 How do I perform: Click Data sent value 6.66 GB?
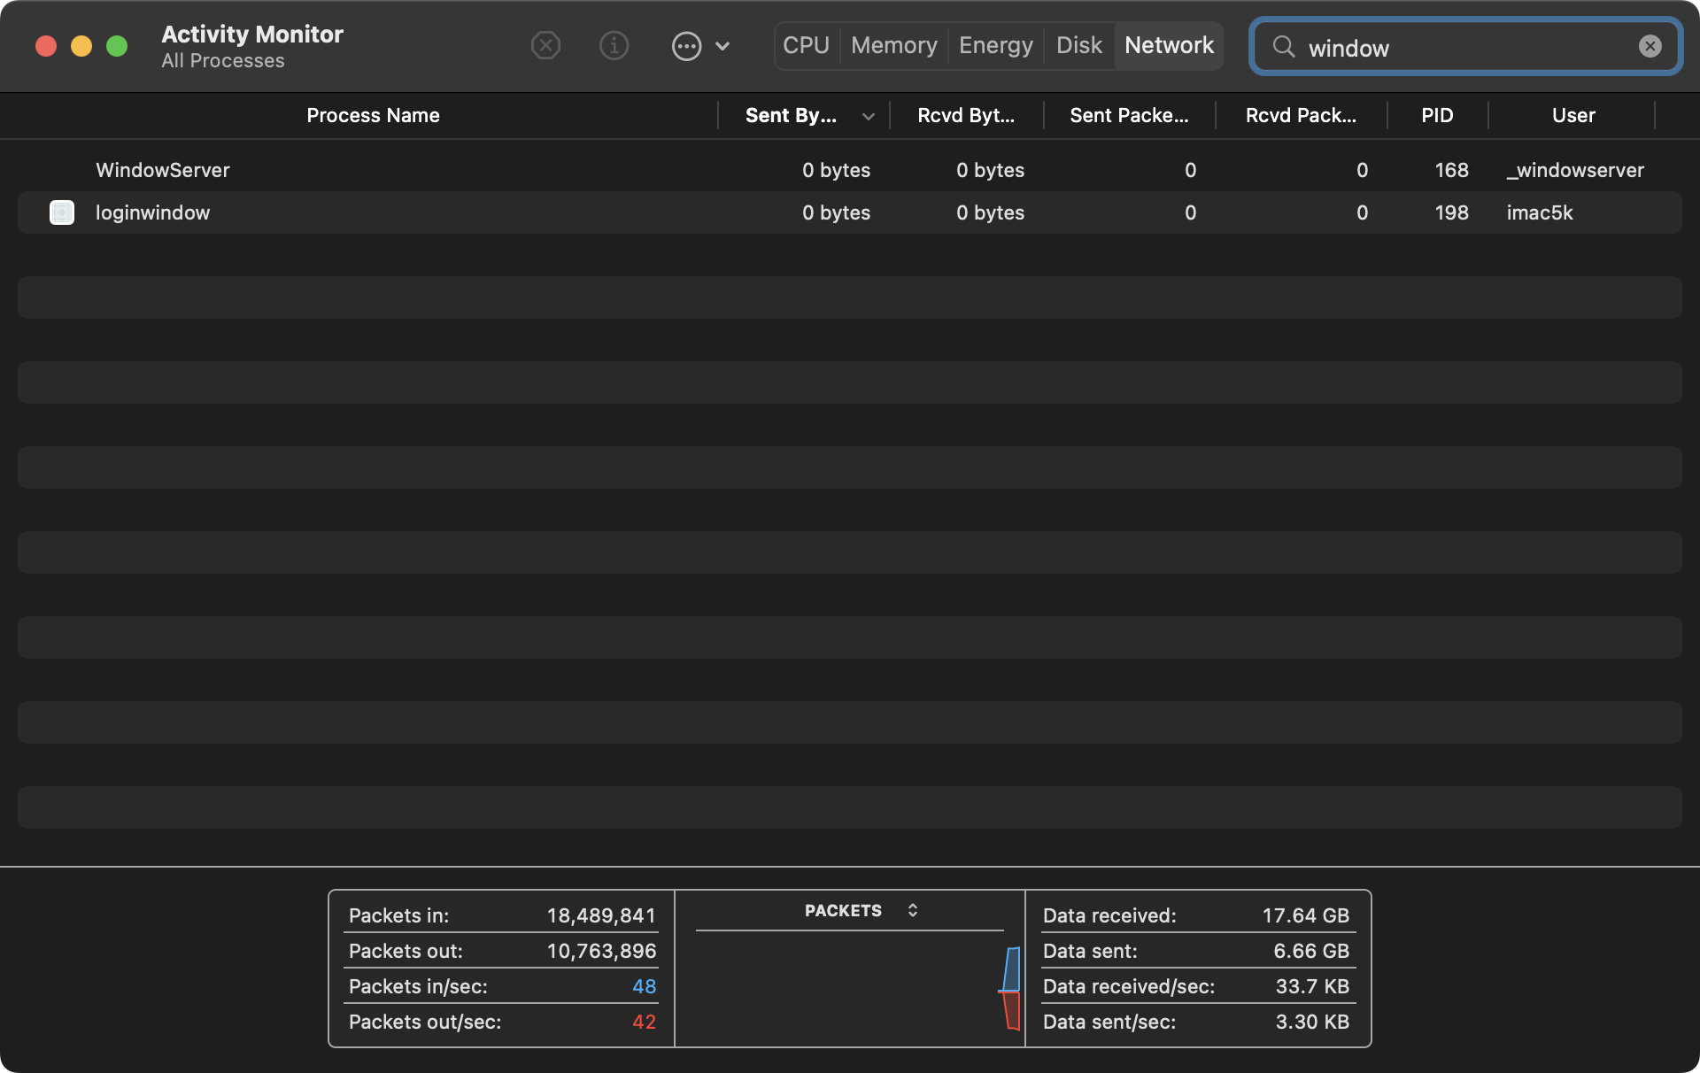(1311, 951)
